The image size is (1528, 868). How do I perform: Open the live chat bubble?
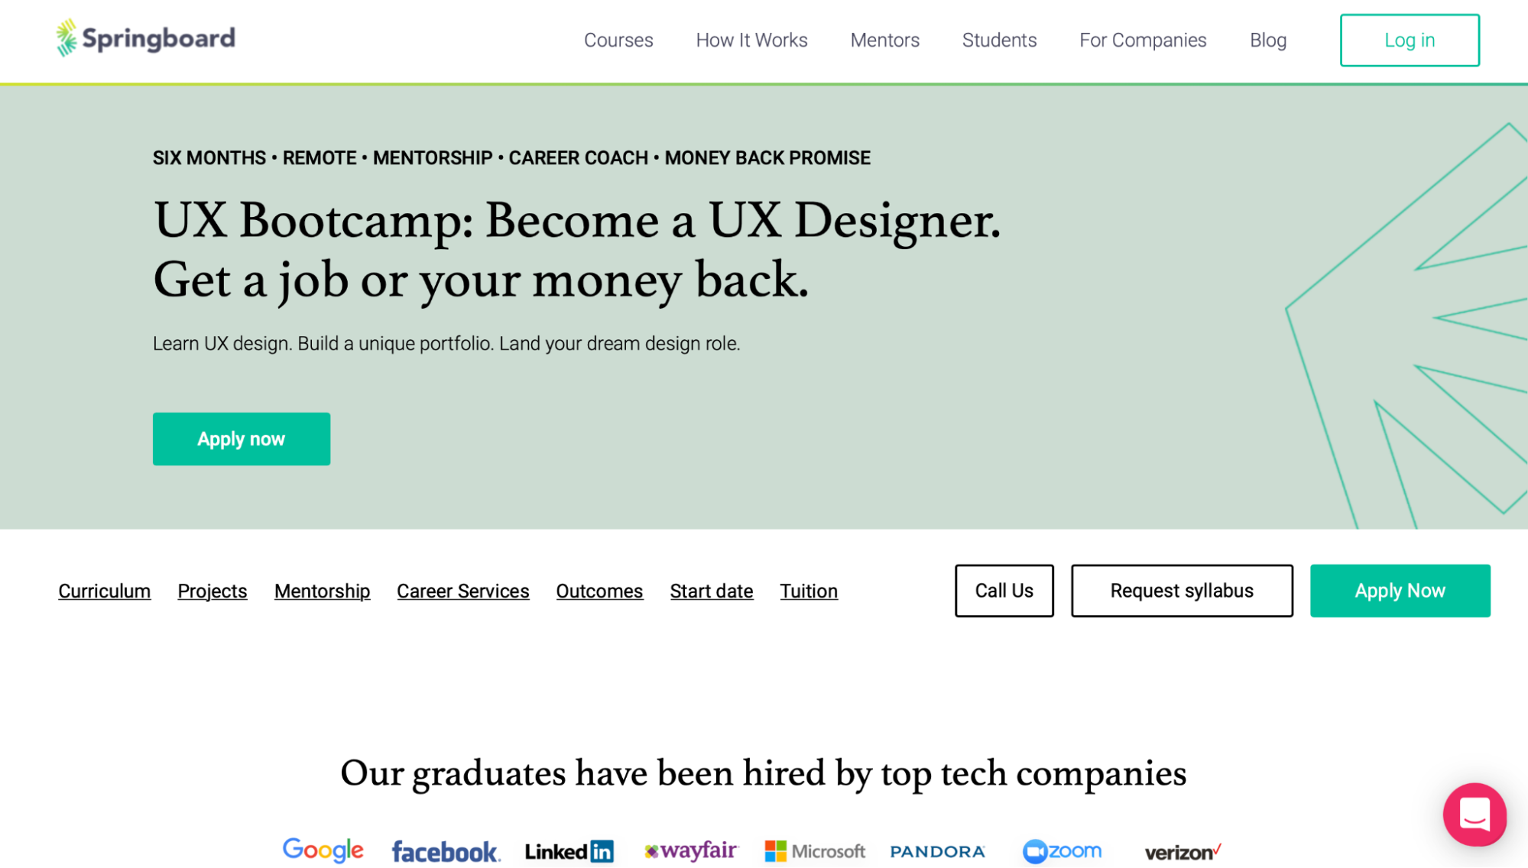pos(1475,814)
